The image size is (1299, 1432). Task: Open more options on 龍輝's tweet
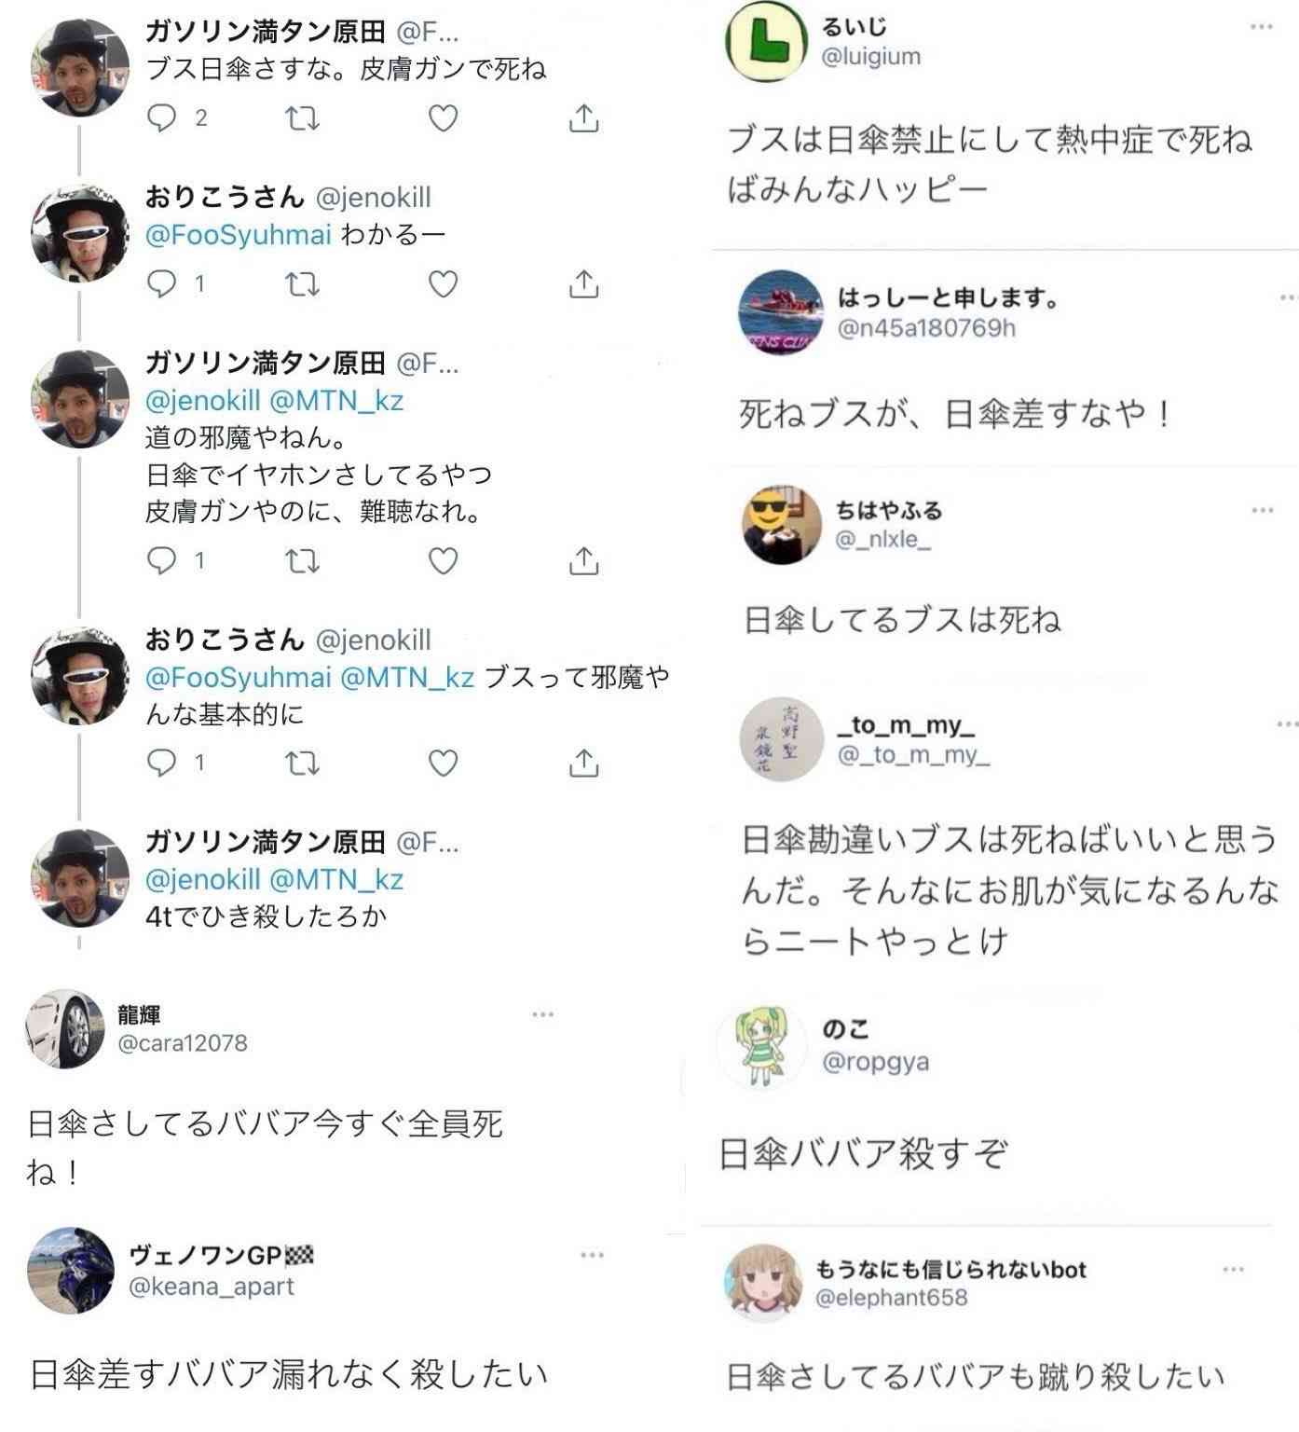[543, 1014]
